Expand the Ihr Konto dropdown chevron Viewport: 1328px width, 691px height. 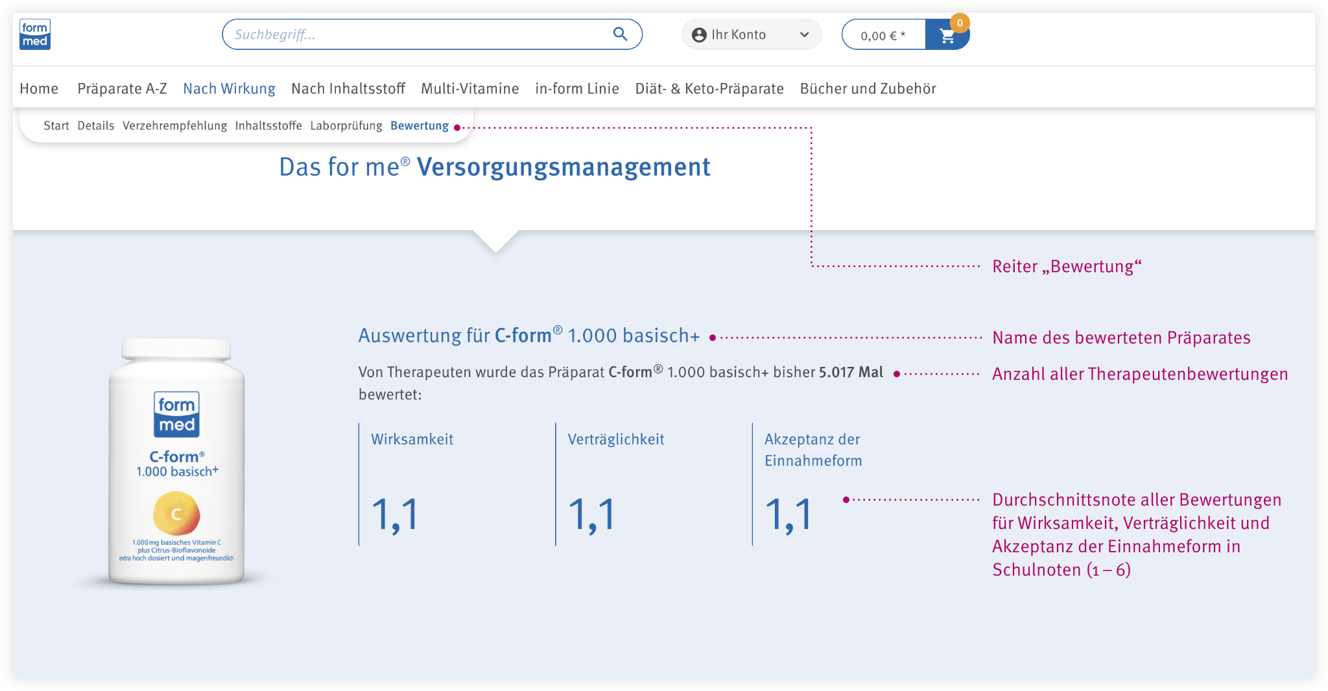[804, 35]
